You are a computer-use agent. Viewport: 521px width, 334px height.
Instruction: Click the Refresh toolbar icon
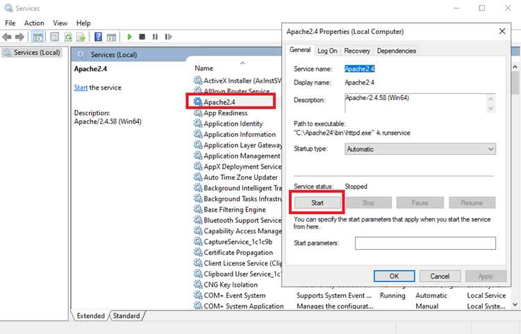[x=69, y=37]
